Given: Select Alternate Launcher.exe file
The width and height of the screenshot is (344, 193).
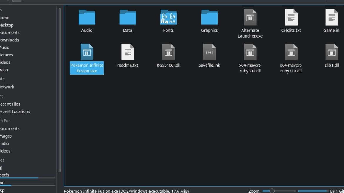Looking at the screenshot, I should [x=250, y=18].
